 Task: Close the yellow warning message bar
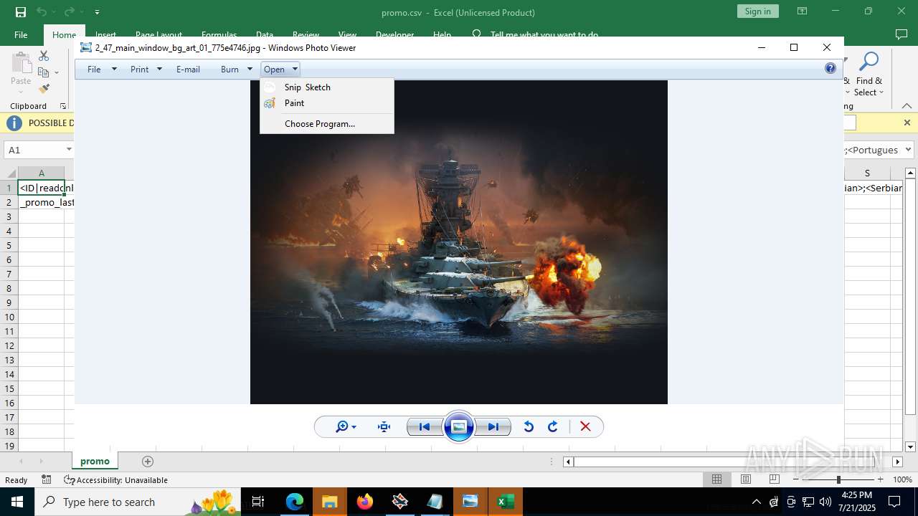[907, 123]
